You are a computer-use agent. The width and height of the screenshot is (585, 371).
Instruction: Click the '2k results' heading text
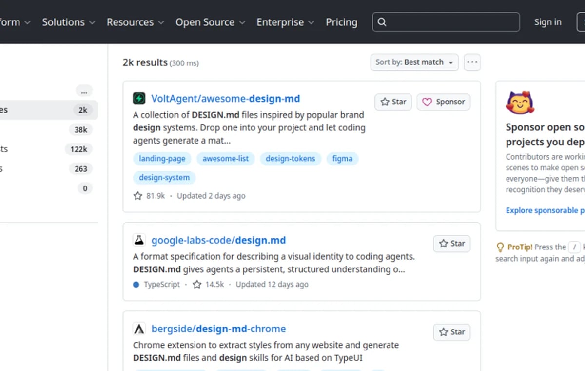click(145, 62)
